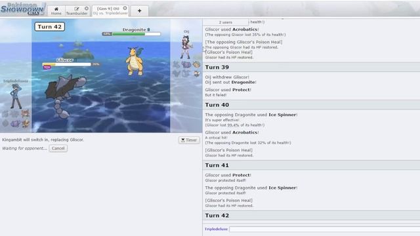This screenshot has width=420, height=236.
Task: Click the Turn 41 log header
Action: tap(311, 165)
